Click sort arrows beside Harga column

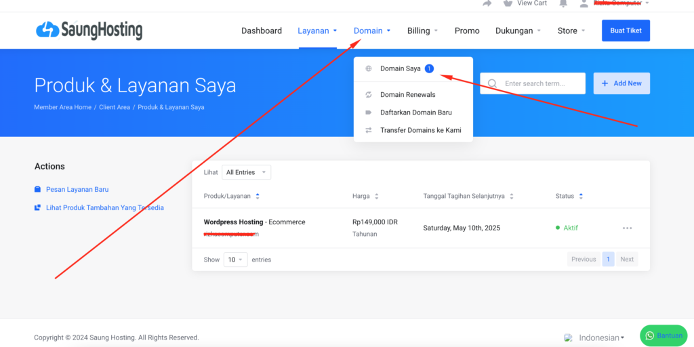pos(377,197)
